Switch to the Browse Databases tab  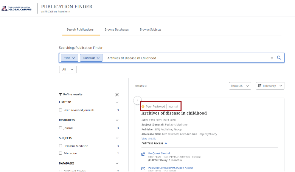tap(116, 29)
